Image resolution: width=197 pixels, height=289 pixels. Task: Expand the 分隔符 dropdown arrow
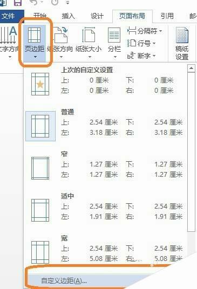(x=160, y=31)
